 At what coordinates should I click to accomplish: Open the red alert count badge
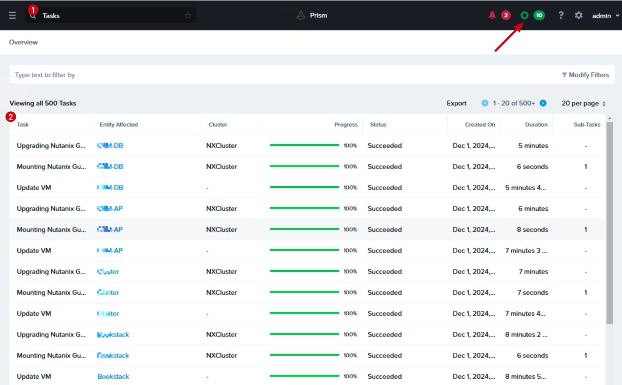click(506, 16)
